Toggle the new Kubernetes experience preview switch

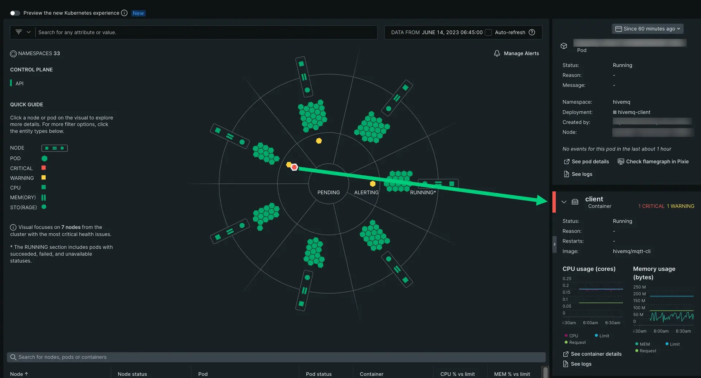point(15,13)
